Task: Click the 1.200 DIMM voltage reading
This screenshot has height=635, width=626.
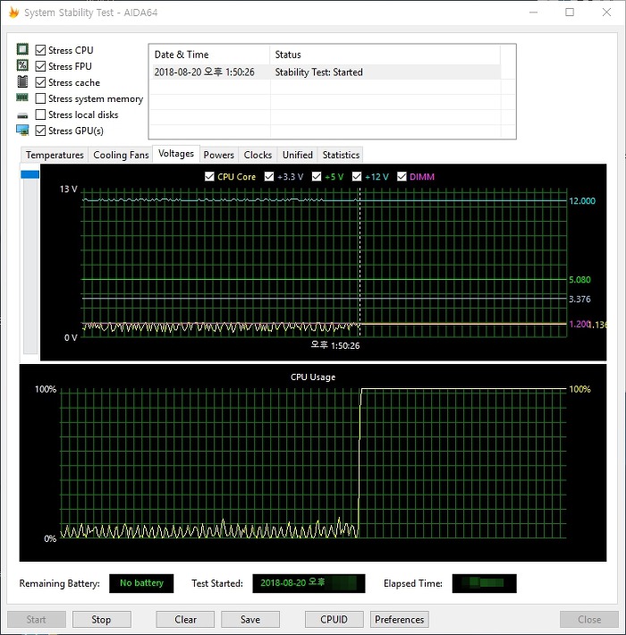Action: (x=579, y=324)
